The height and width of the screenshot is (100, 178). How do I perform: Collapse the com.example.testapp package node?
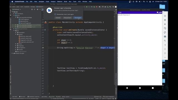tap(16, 17)
